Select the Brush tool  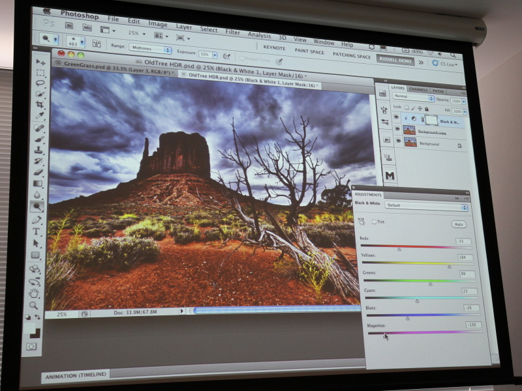tap(39, 139)
